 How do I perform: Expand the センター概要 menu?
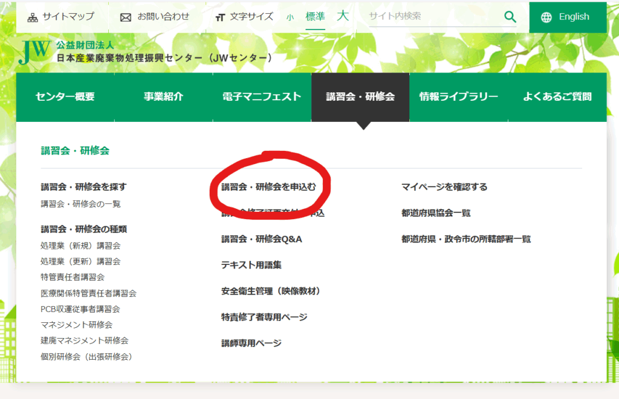pyautogui.click(x=65, y=97)
